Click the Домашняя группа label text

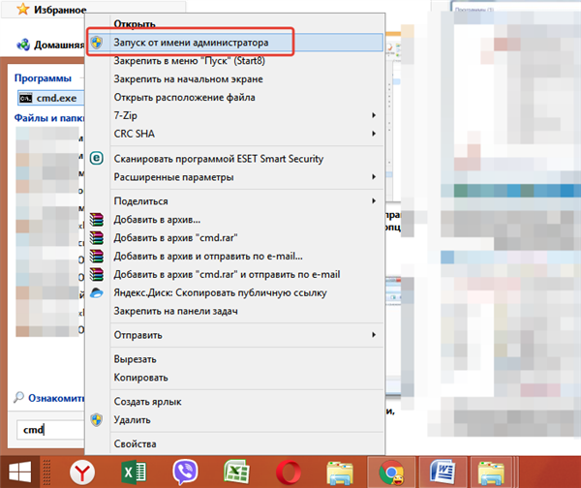[x=59, y=45]
